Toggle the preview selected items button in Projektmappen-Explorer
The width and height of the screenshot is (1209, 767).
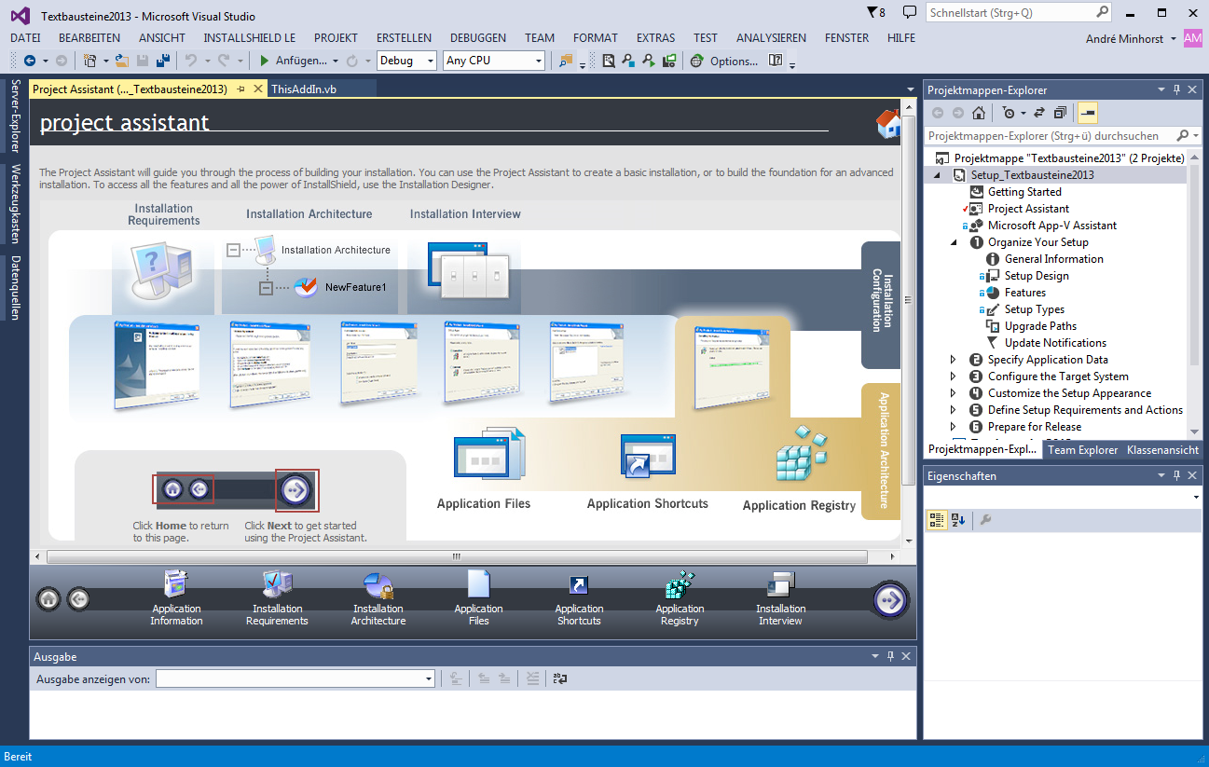point(1087,113)
